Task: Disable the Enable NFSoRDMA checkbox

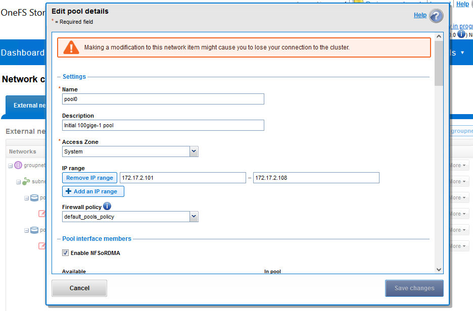Action: click(65, 252)
